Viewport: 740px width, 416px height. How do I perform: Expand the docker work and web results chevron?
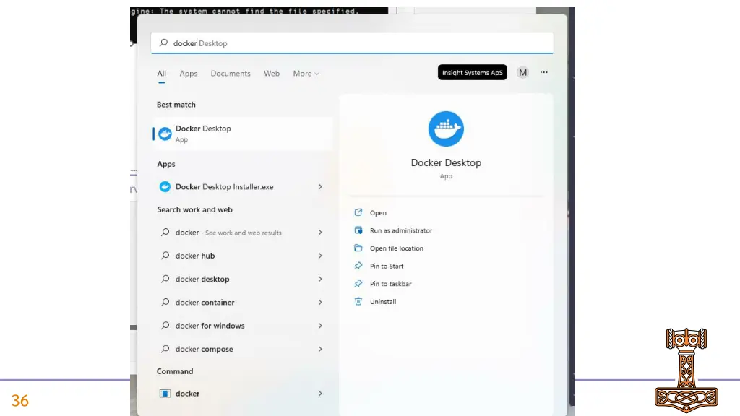point(320,232)
